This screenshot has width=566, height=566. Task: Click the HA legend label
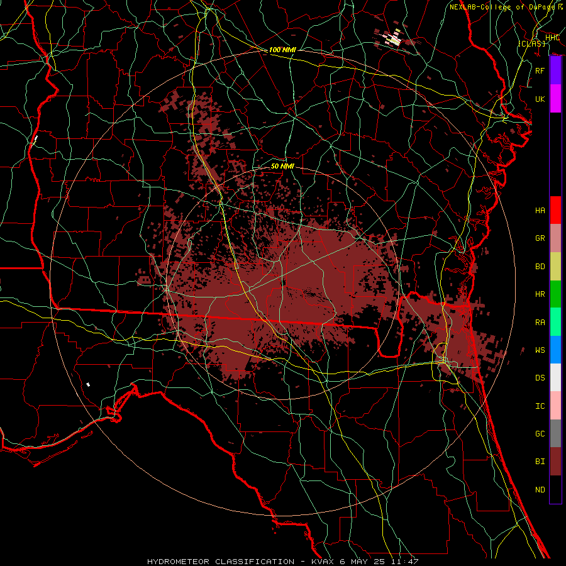pyautogui.click(x=540, y=211)
